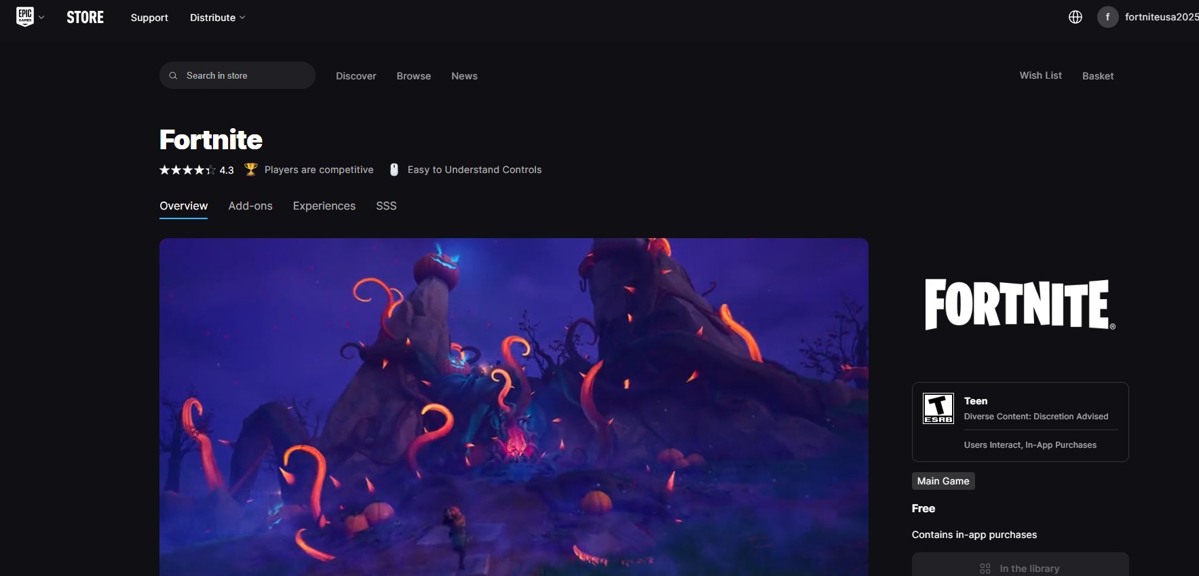The height and width of the screenshot is (576, 1199).
Task: Open the language globe selector
Action: 1075,17
